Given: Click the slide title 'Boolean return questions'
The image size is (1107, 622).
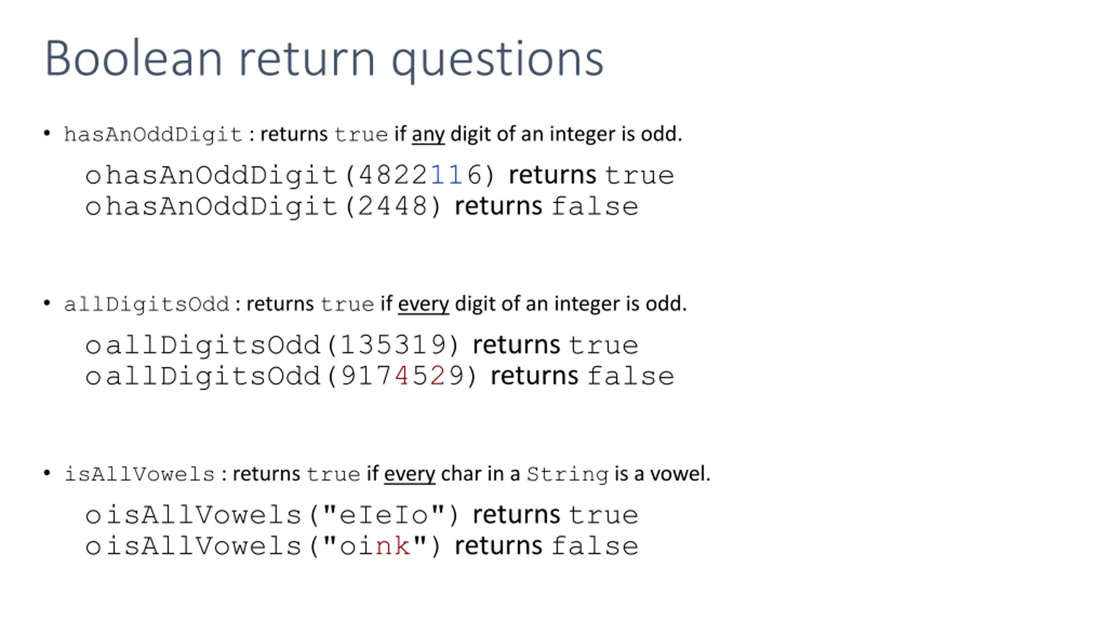Looking at the screenshot, I should (324, 59).
